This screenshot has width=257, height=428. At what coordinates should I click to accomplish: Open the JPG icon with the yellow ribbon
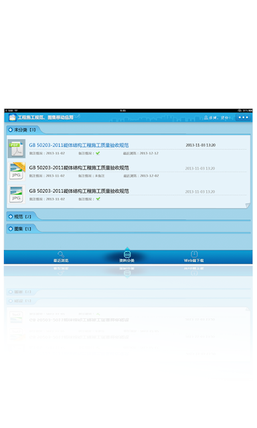(x=16, y=171)
